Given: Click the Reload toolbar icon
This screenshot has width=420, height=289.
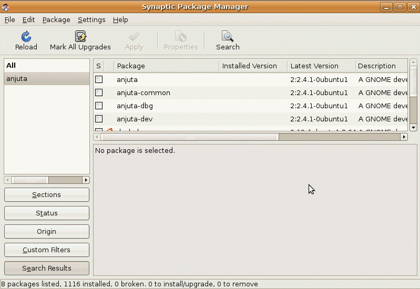Looking at the screenshot, I should [x=26, y=37].
